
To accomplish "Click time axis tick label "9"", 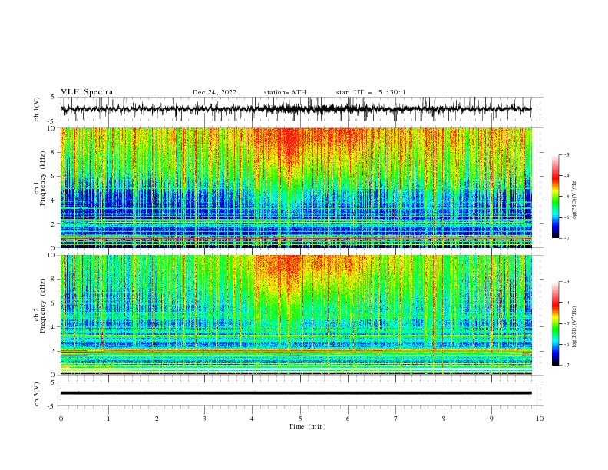I will pos(491,419).
